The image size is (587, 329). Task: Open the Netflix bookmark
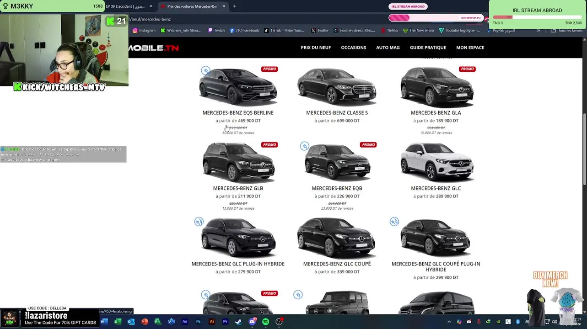click(x=389, y=31)
